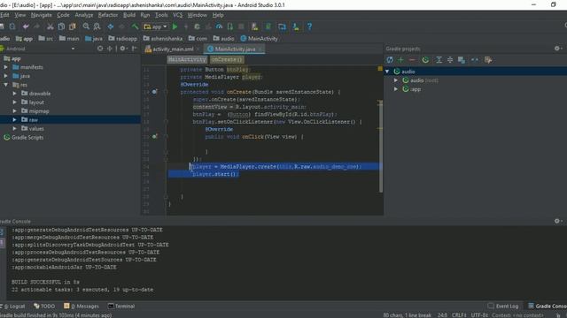567x318 pixels.
Task: Expand the mipmap folder
Action: pyautogui.click(x=15, y=111)
